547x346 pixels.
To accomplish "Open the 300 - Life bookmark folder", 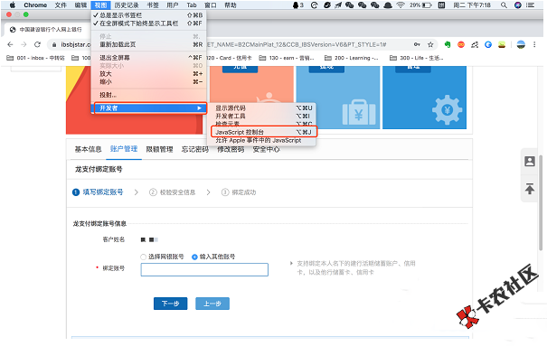I will click(417, 58).
